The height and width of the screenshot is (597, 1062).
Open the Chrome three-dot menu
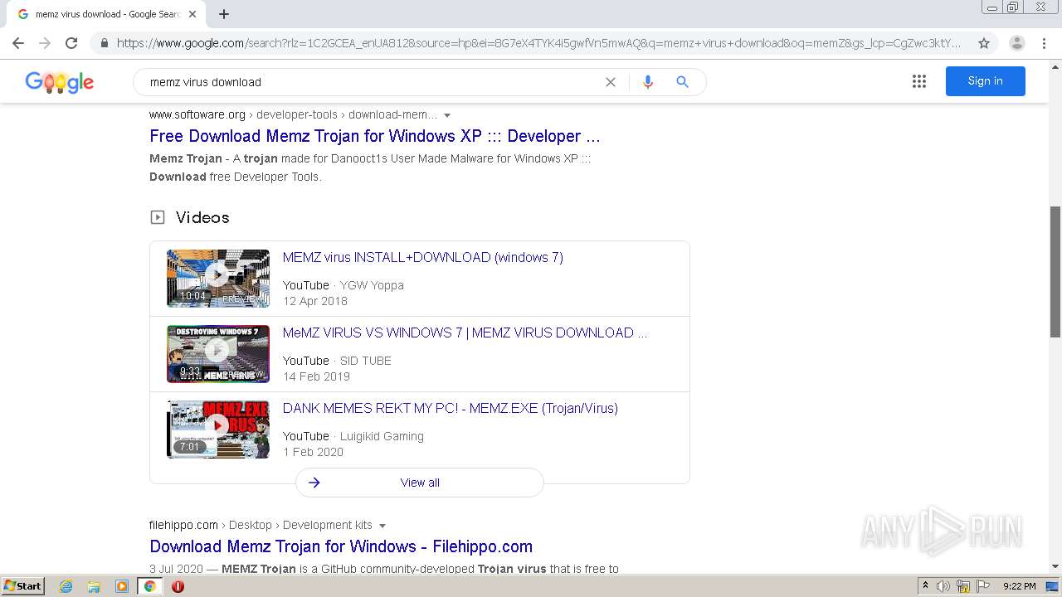[x=1044, y=43]
